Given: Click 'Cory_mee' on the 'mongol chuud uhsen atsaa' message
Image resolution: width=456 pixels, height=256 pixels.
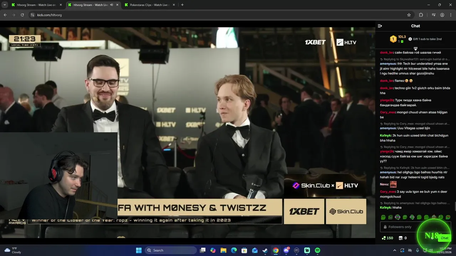Looking at the screenshot, I should pyautogui.click(x=388, y=112).
